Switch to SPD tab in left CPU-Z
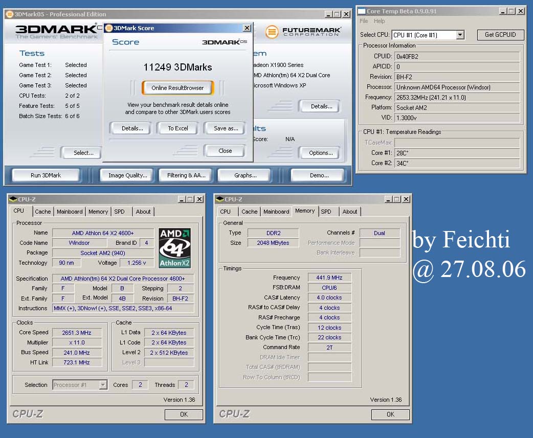The image size is (533, 438). [119, 212]
